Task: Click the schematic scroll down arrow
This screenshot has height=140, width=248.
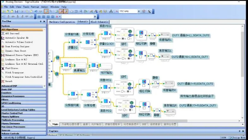Action: [x=242, y=118]
